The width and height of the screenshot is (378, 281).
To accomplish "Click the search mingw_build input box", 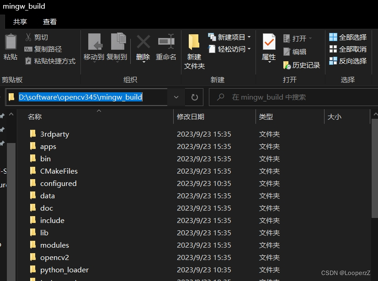I will (293, 97).
